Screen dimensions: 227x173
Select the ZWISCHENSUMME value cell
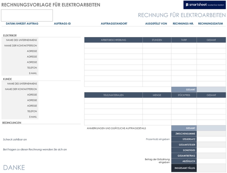pos(211,134)
